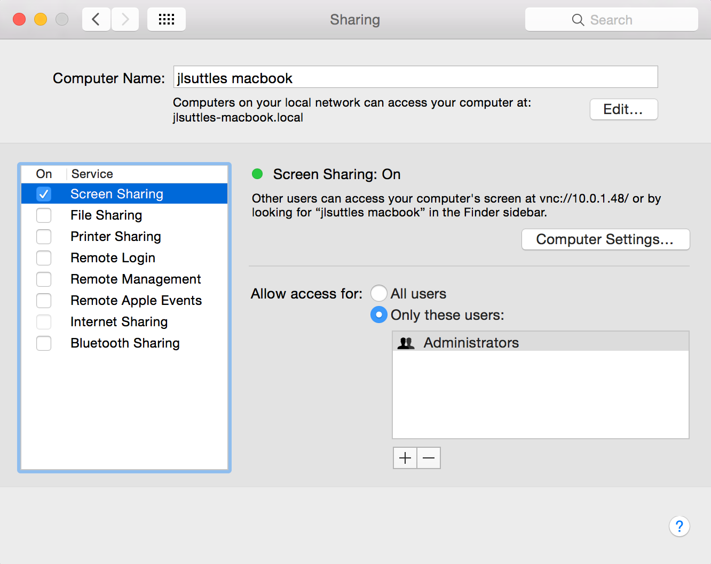Viewport: 711px width, 564px height.
Task: Click the On column header
Action: 44,174
